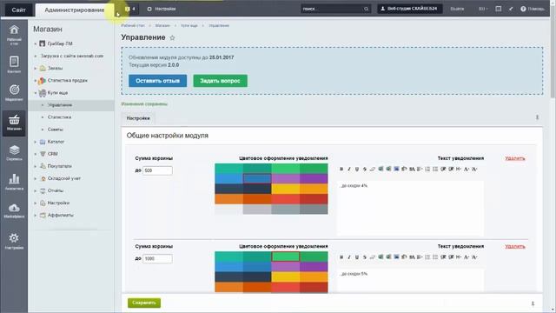Expand the Складской учет tree node
This screenshot has width=556, height=313.
click(35, 178)
